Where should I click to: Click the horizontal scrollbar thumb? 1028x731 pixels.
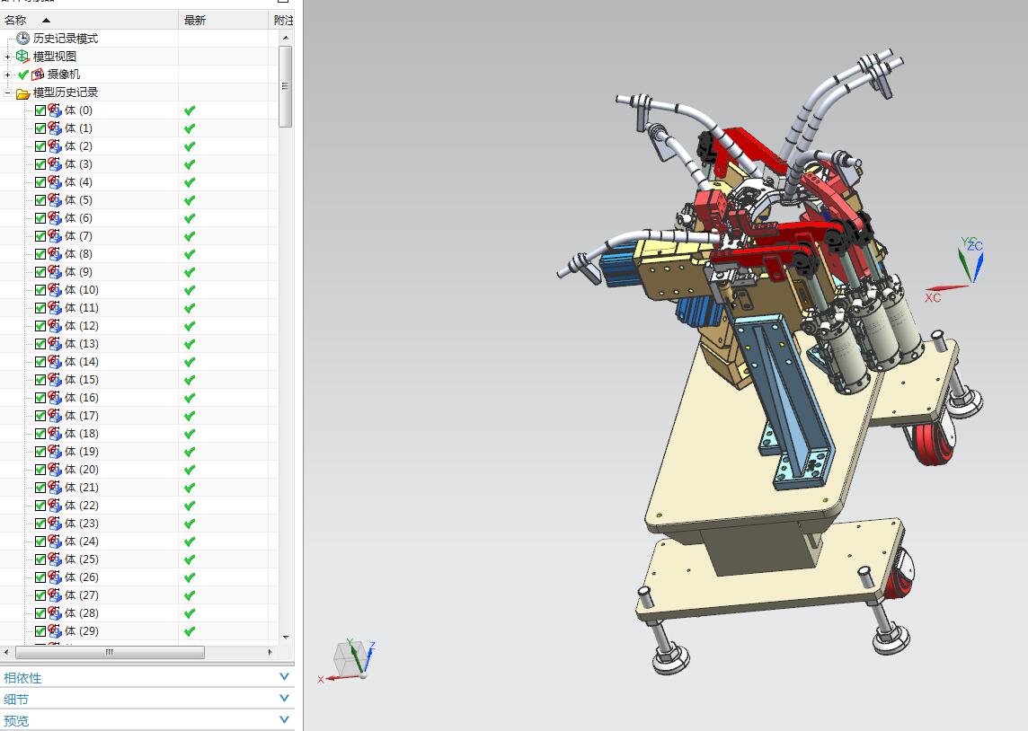click(x=110, y=652)
